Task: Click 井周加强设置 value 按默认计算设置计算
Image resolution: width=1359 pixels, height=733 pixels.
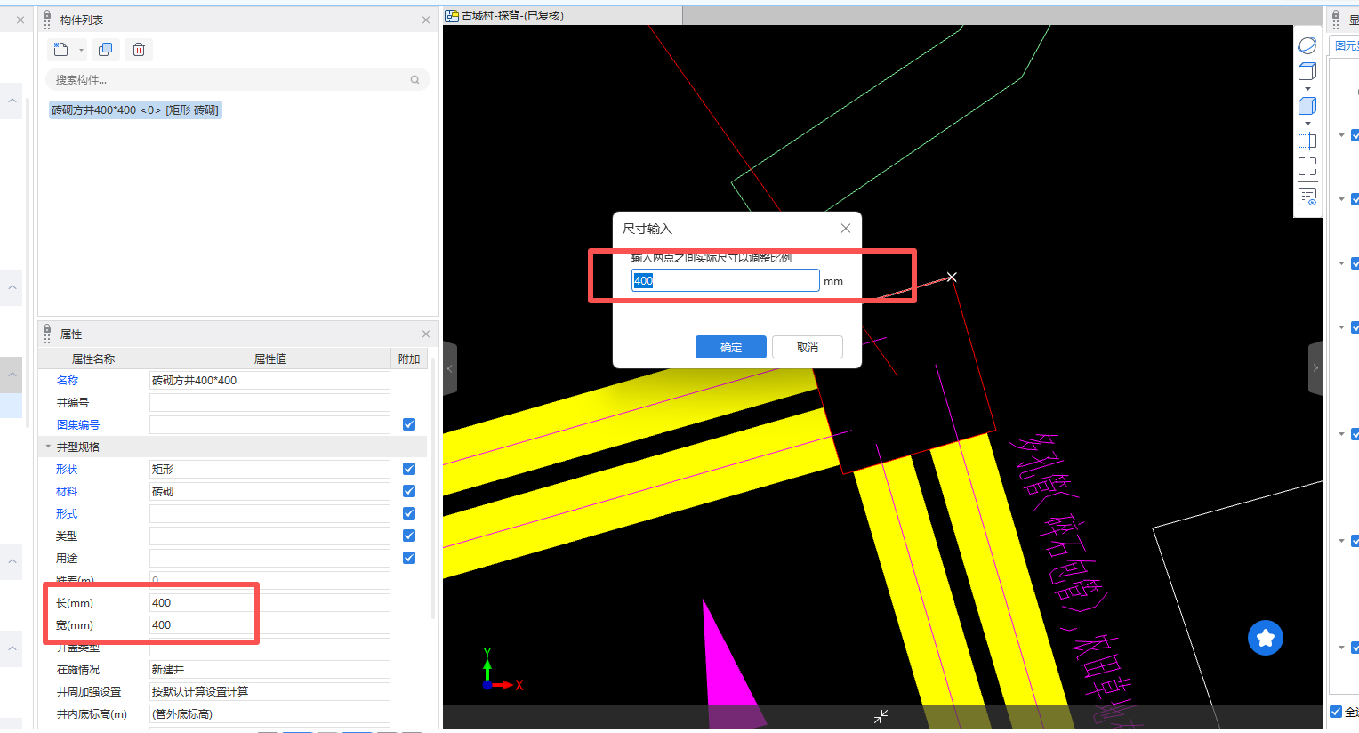Action: click(x=269, y=691)
